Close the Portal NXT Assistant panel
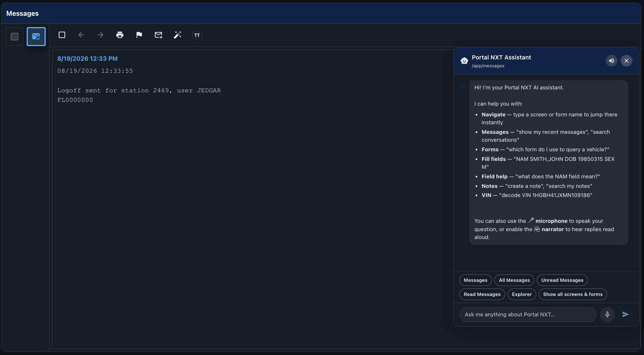Viewport: 644px width, 355px height. click(x=627, y=61)
